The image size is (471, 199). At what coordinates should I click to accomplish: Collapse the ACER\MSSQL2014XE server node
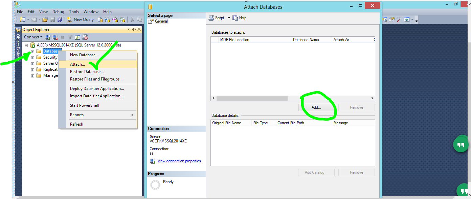tap(26, 45)
